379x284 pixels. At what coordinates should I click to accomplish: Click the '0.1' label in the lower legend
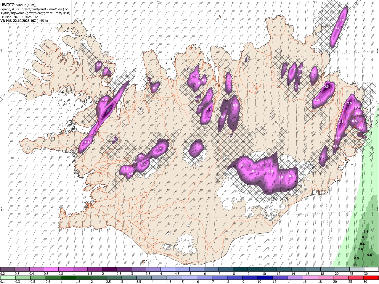click(3, 282)
